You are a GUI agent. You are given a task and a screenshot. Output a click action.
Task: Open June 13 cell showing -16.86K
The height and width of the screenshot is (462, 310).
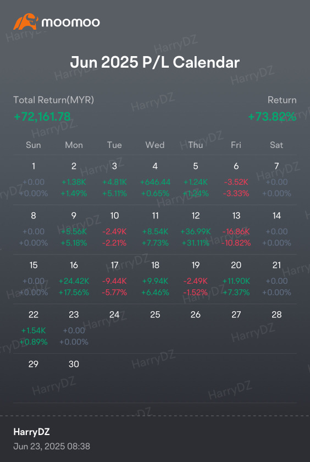236,229
